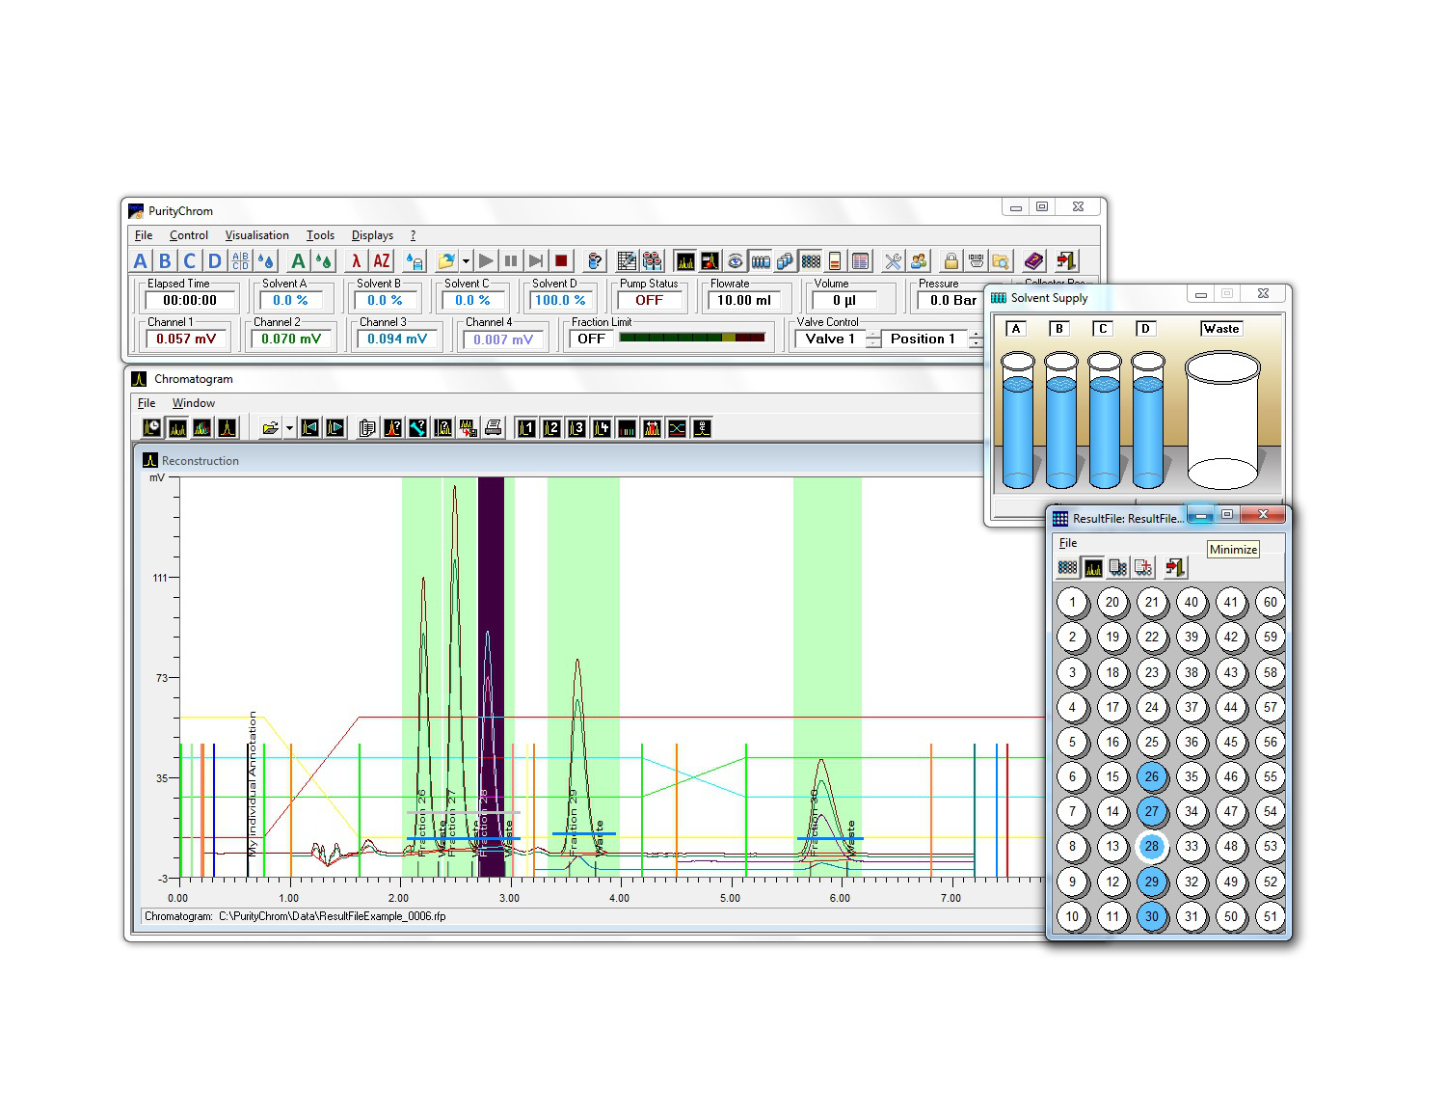Viewport: 1446px width, 1113px height.
Task: Click the red Stop button in main toolbar
Action: [x=561, y=260]
